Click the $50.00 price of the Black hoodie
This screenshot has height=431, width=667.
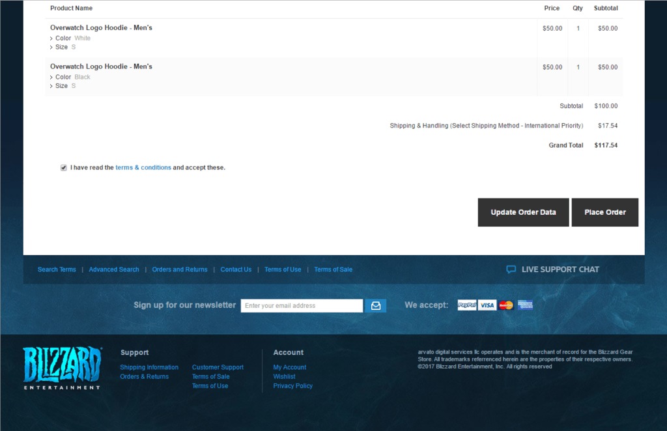552,67
